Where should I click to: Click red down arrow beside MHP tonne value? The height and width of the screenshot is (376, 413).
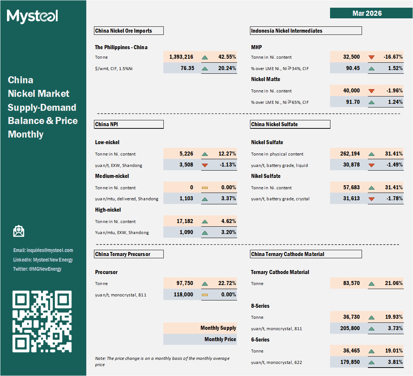tap(372, 57)
